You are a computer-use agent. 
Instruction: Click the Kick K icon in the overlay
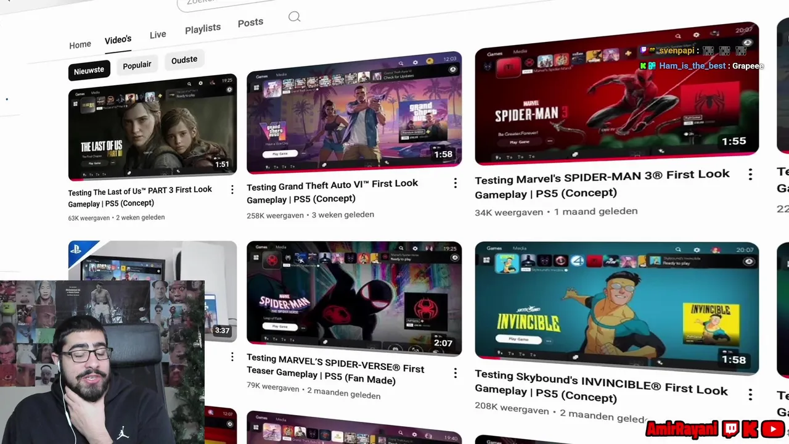click(x=750, y=429)
